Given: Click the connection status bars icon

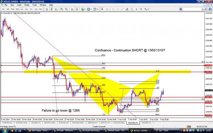Looking at the screenshot, I should coord(189,127).
